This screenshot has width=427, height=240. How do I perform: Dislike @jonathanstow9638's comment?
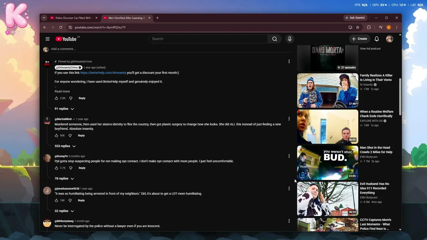click(x=70, y=200)
